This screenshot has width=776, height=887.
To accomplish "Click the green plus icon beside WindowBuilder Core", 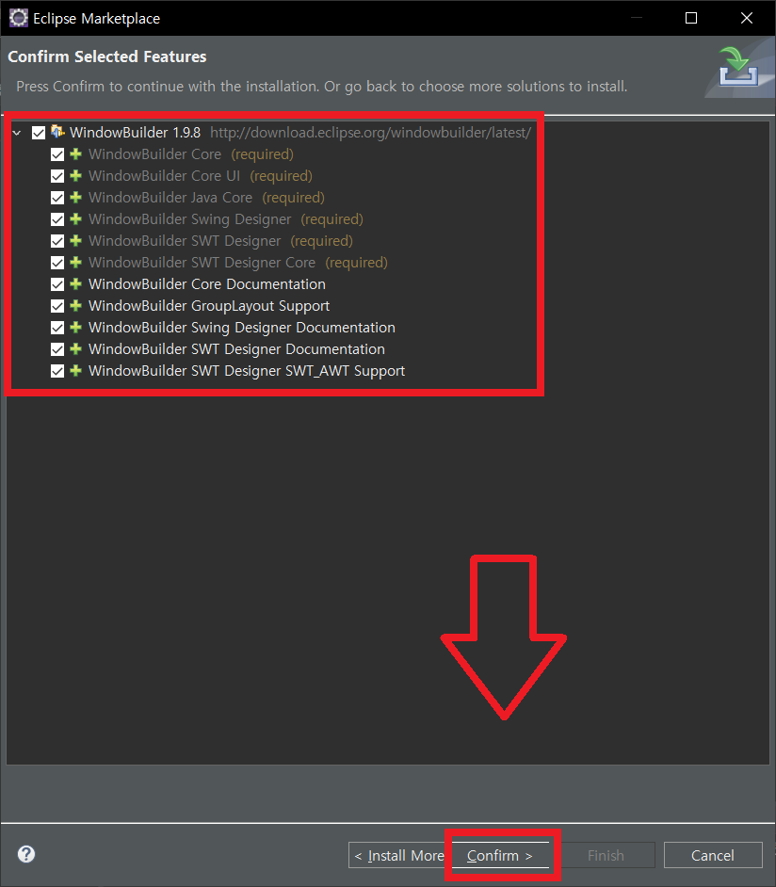I will 75,153.
